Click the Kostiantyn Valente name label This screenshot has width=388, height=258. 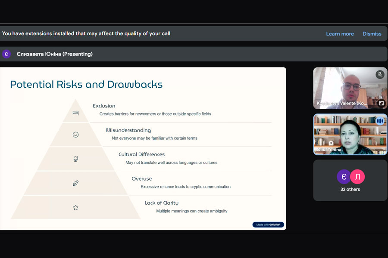pos(342,103)
